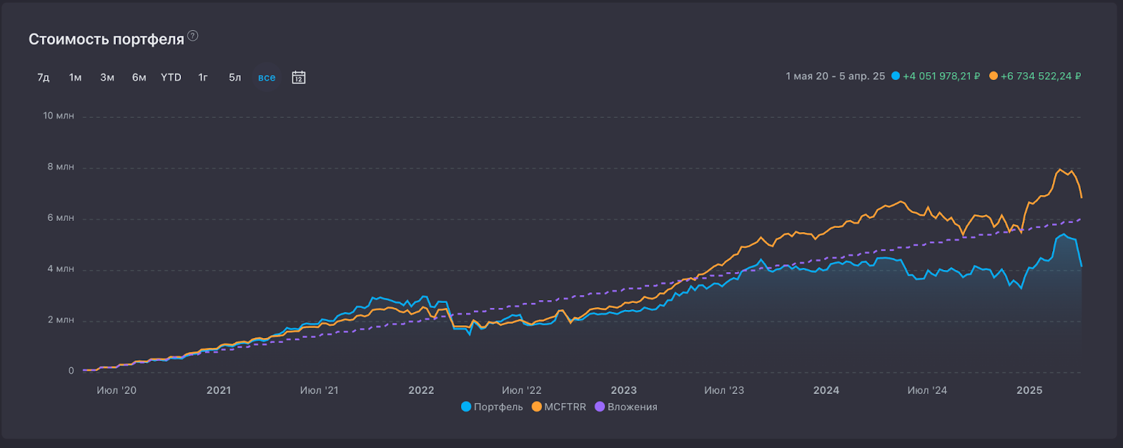Select the 1г time range
Viewport: 1123px width, 448px height.
coord(203,77)
